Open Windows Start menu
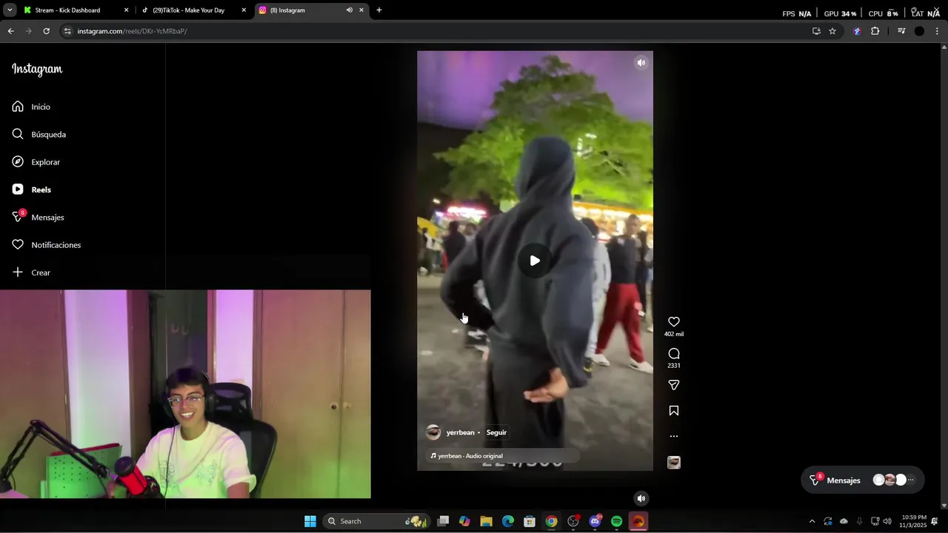Image resolution: width=948 pixels, height=533 pixels. [x=310, y=521]
